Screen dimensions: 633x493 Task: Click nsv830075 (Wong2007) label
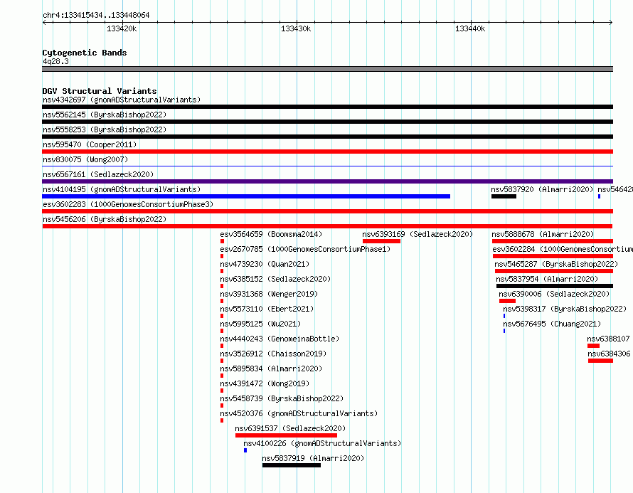coord(85,159)
